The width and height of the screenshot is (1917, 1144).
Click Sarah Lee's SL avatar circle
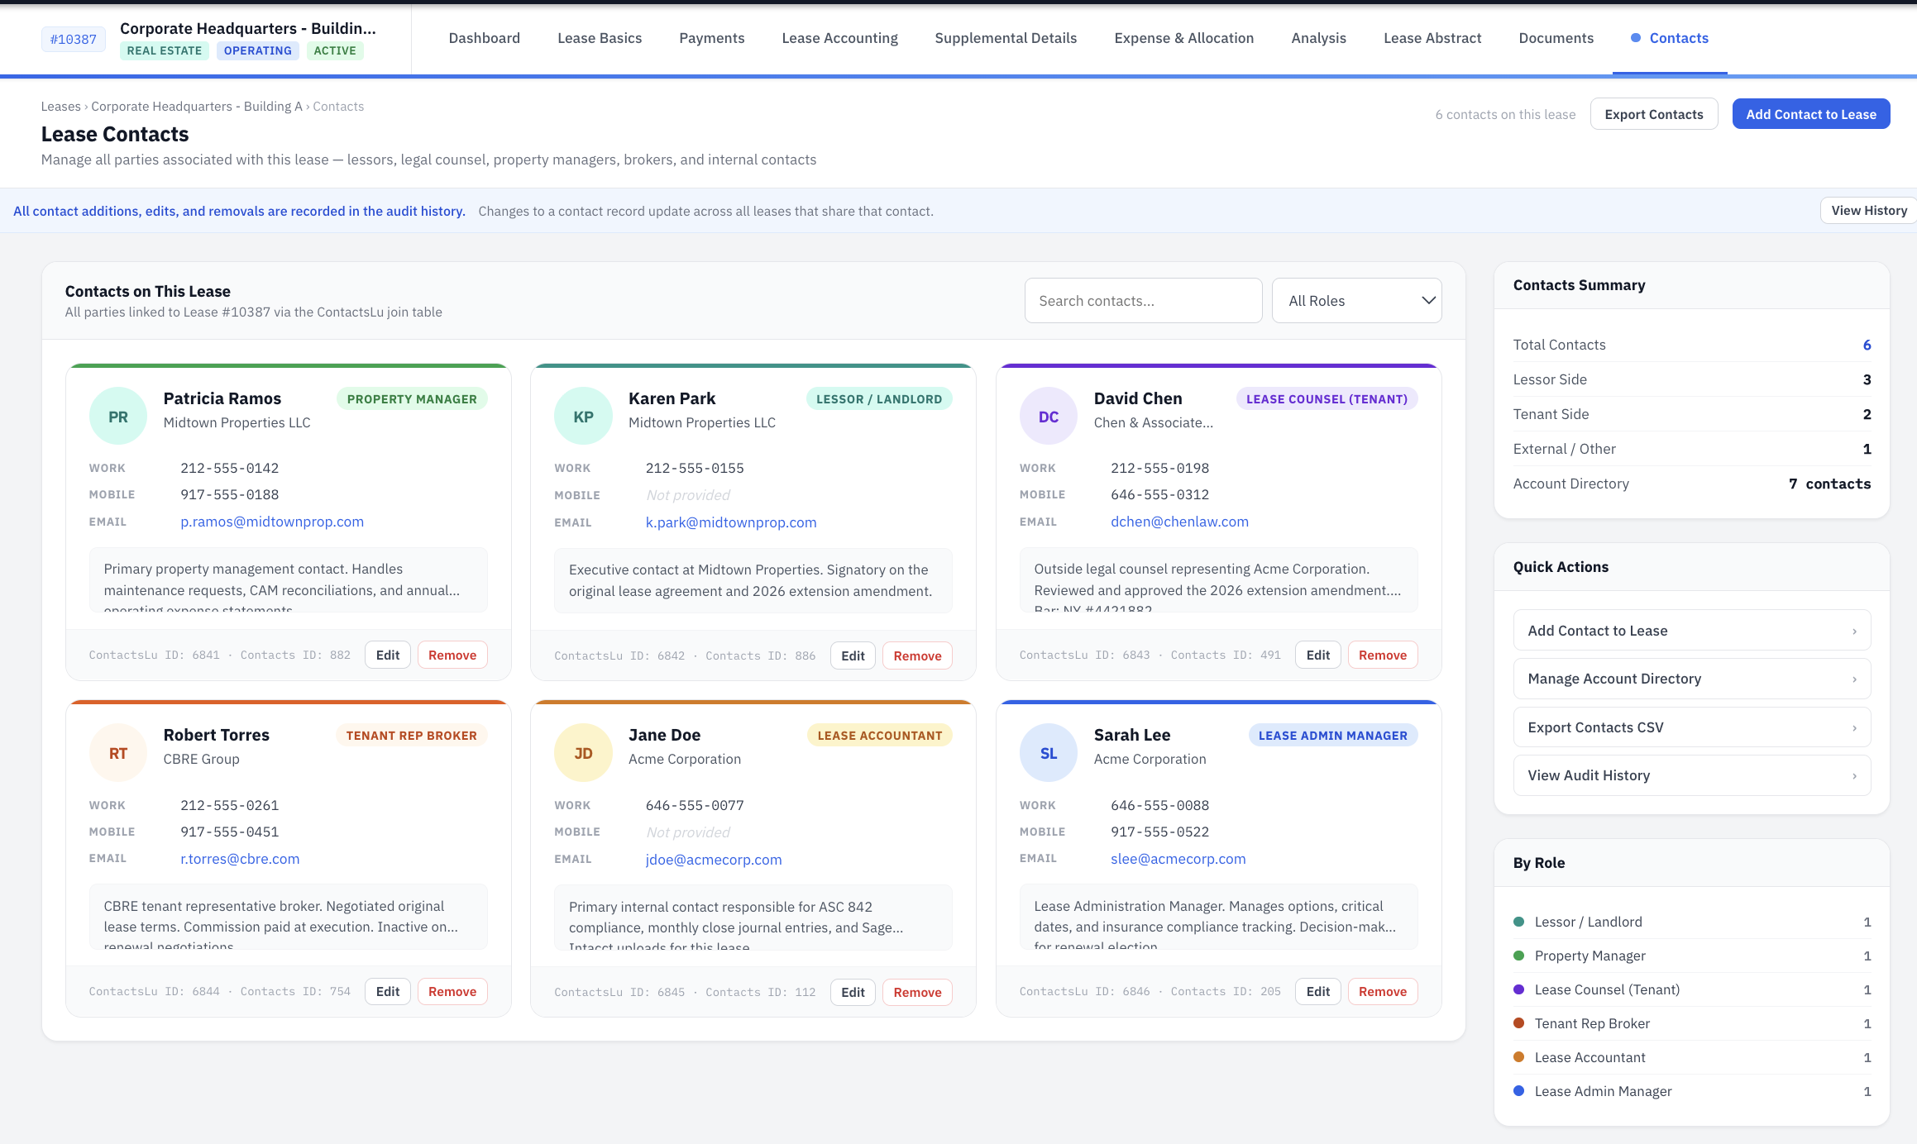(x=1049, y=752)
